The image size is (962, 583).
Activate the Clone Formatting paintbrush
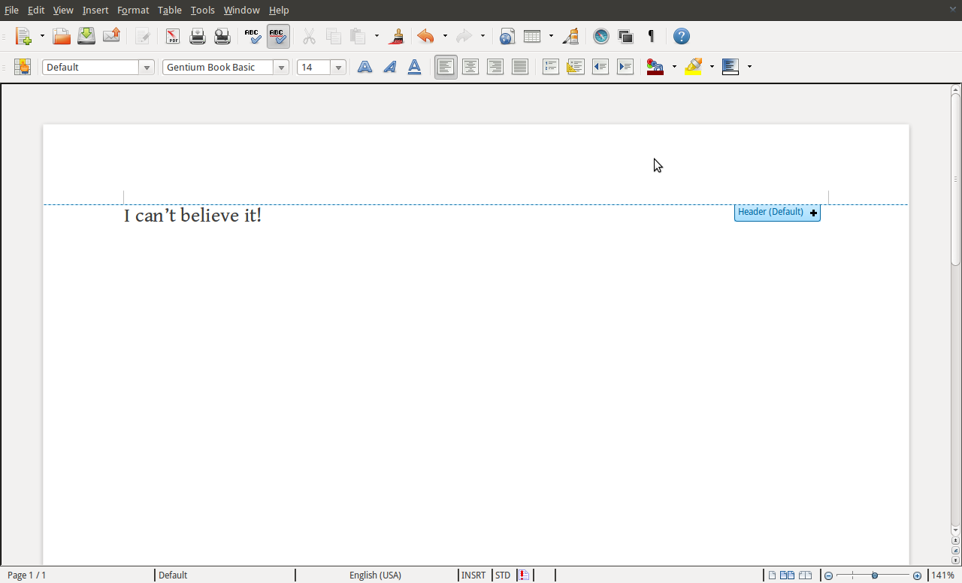pos(396,36)
